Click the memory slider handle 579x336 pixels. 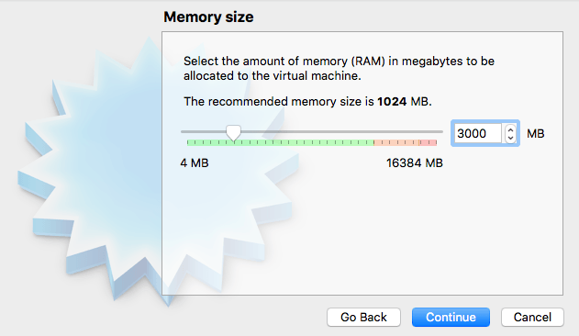coord(233,133)
